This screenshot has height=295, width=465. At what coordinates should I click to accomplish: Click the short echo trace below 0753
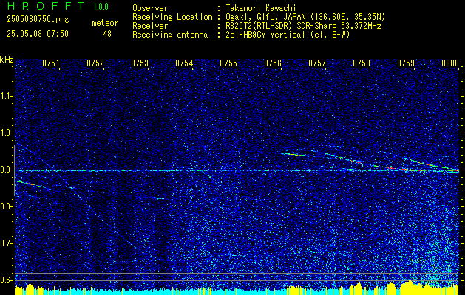tap(156, 198)
